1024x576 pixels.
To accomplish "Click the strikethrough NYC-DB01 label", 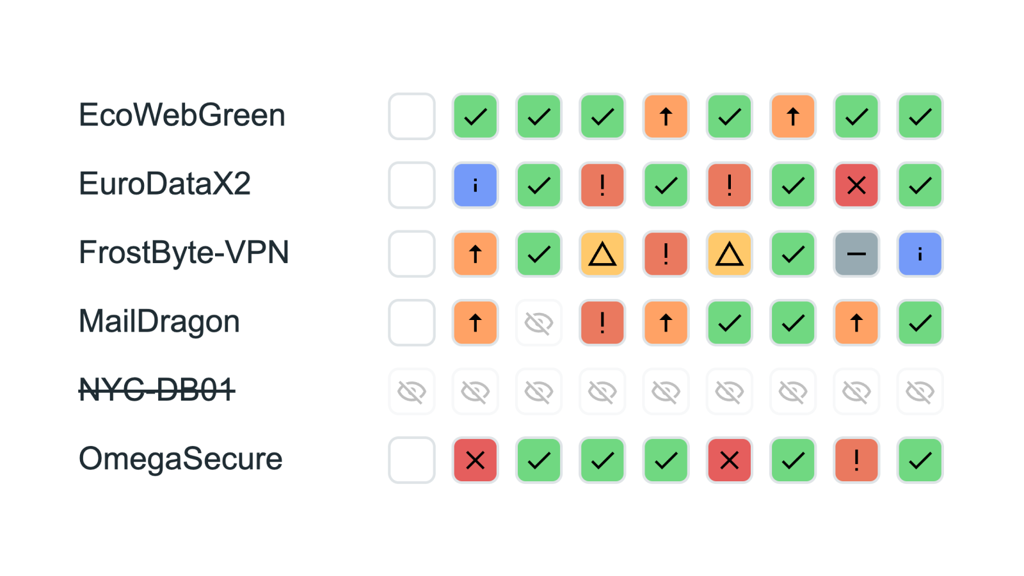I will (157, 390).
